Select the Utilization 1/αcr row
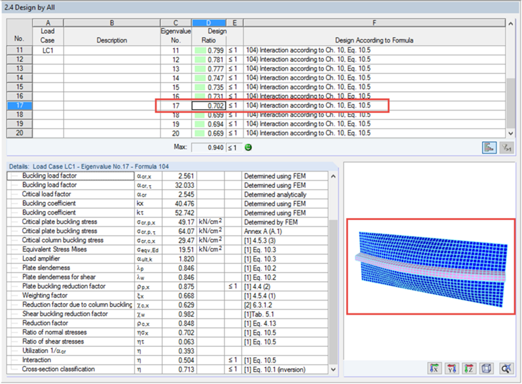The image size is (522, 384). pos(168,351)
